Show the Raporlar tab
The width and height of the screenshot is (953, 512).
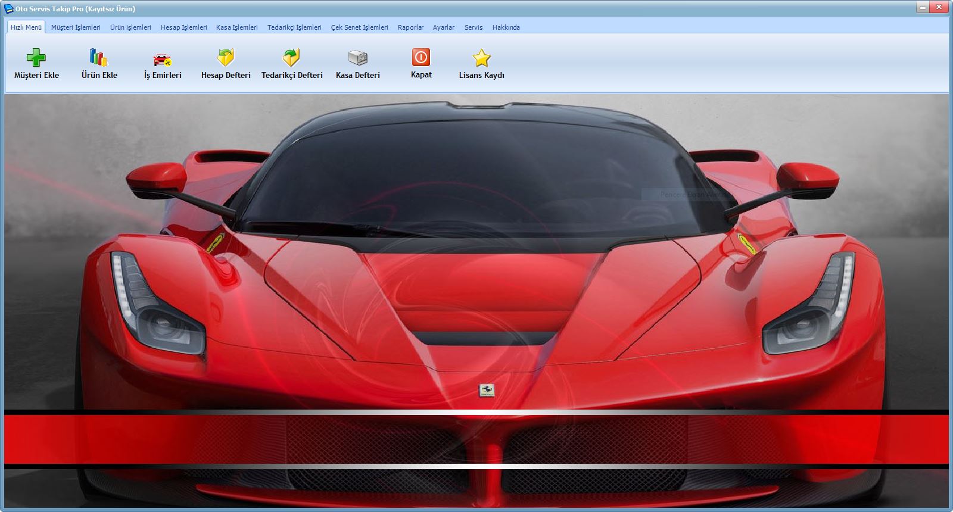pyautogui.click(x=410, y=27)
